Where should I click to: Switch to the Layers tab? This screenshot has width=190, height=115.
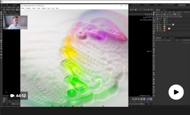pyautogui.click(x=165, y=38)
